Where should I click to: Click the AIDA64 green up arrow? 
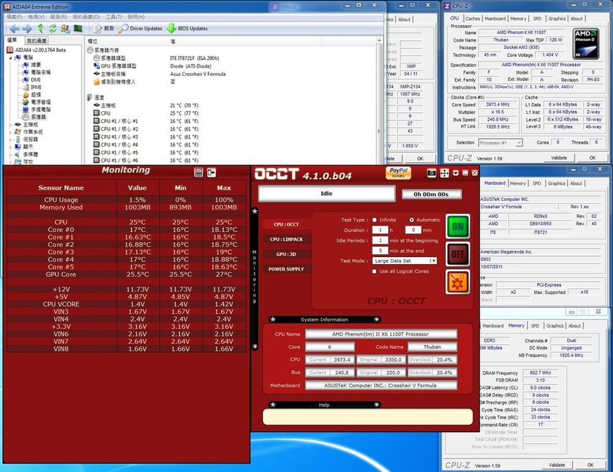pos(40,28)
